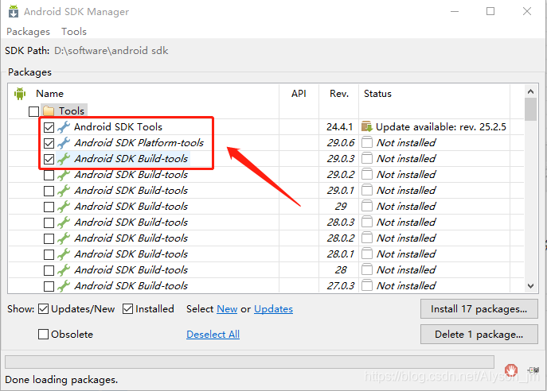Check Build-tools 28.0.1 checkbox
The image size is (547, 391).
tap(49, 254)
